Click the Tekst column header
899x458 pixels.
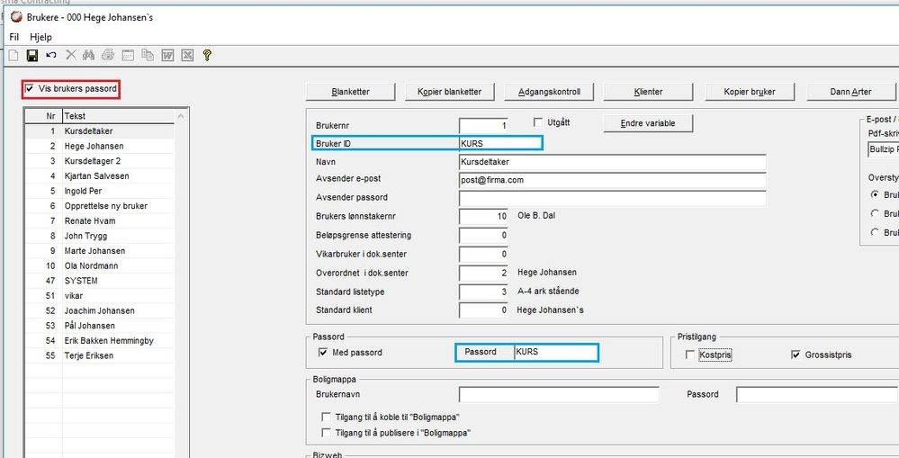pyautogui.click(x=118, y=116)
